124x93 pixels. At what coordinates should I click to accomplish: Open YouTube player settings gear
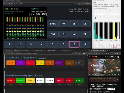tap(112, 74)
